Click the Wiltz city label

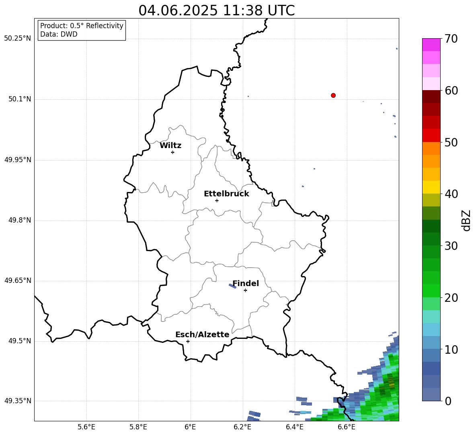(x=170, y=146)
